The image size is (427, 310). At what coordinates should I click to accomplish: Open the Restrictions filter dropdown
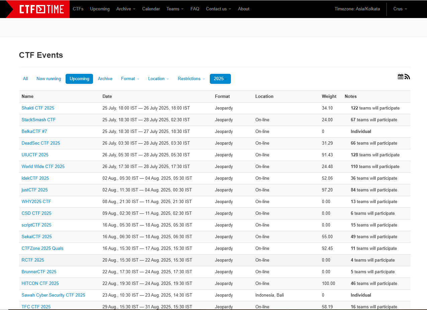[191, 79]
